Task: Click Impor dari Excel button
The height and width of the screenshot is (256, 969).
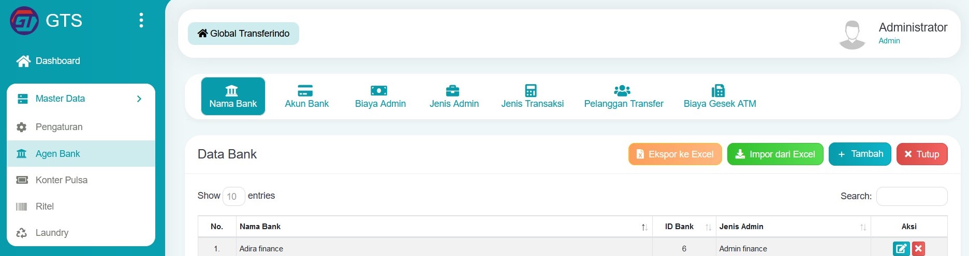Action: click(775, 154)
